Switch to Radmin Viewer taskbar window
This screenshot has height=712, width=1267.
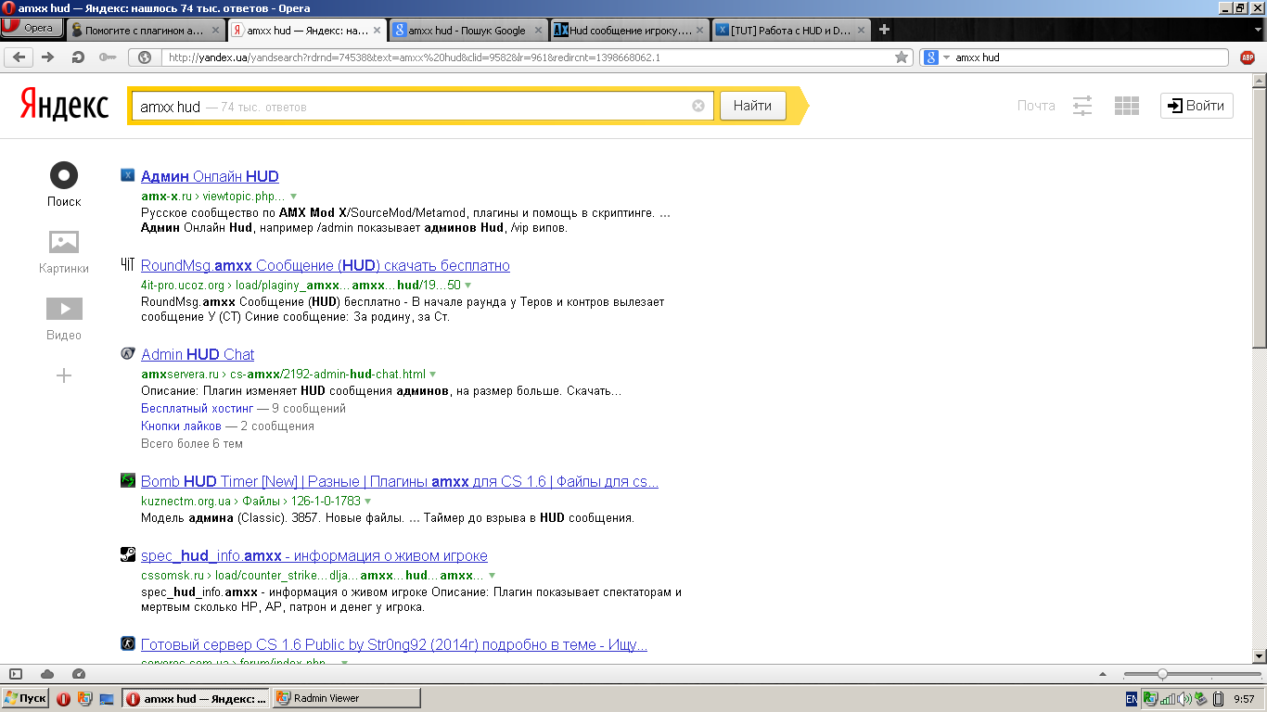tap(347, 698)
